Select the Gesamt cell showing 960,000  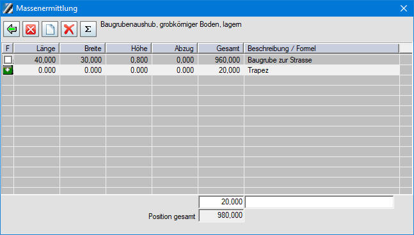[x=221, y=60]
